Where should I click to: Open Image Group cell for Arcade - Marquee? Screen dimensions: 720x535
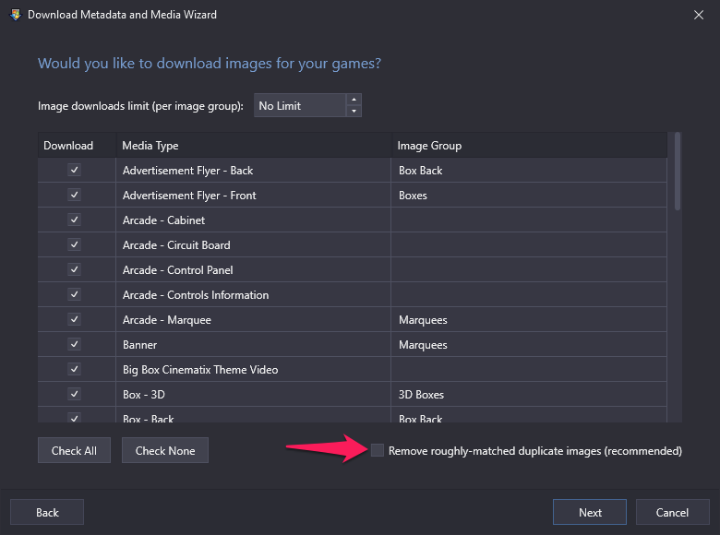529,320
